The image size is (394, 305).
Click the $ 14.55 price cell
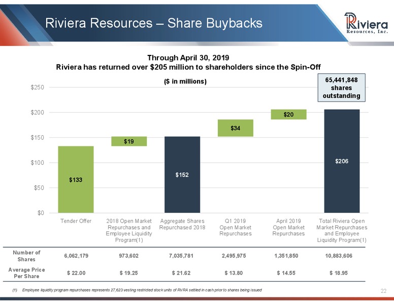[286, 273]
